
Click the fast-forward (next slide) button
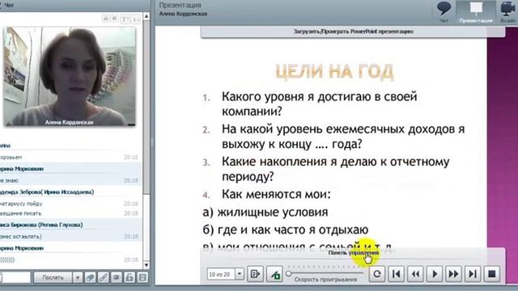(x=453, y=274)
